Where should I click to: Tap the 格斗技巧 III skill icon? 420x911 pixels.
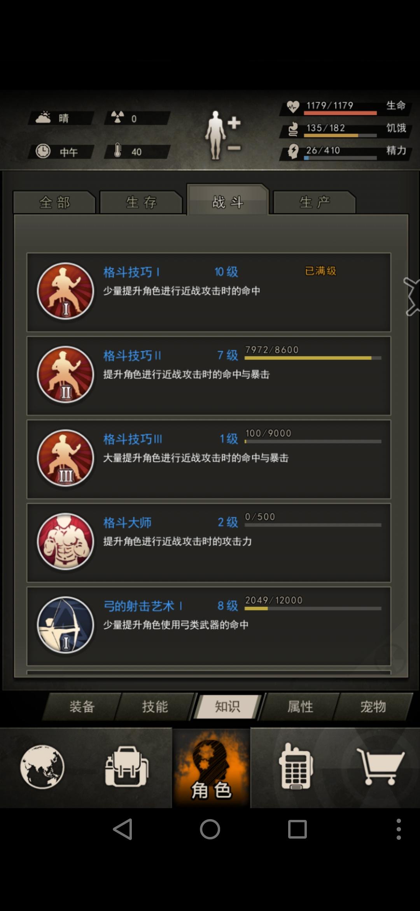(65, 458)
